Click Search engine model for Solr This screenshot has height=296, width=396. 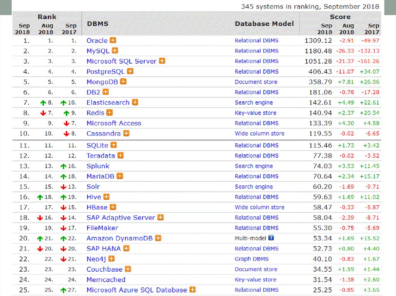254,187
